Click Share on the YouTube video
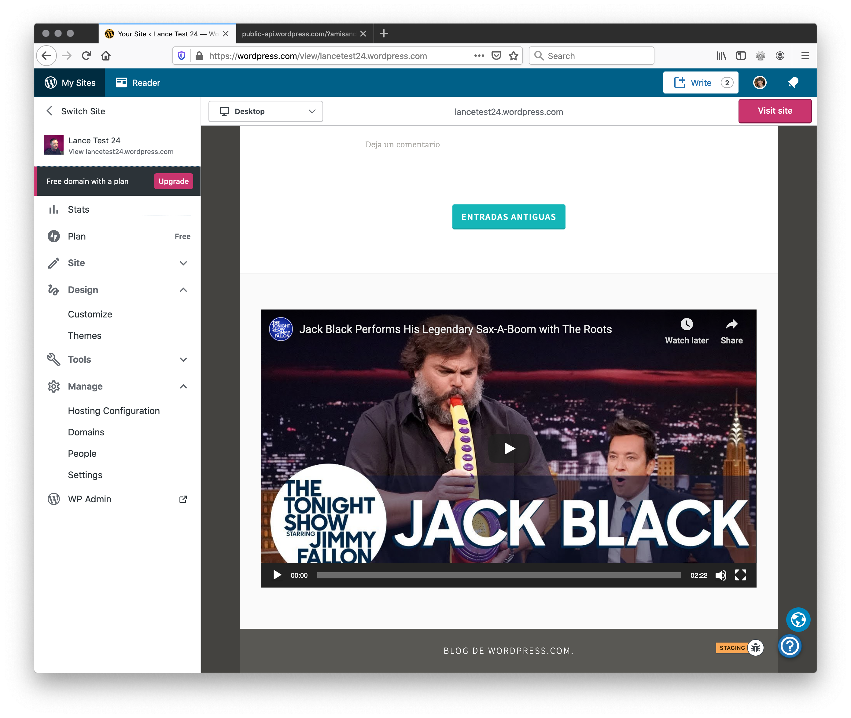The height and width of the screenshot is (718, 851). (731, 332)
